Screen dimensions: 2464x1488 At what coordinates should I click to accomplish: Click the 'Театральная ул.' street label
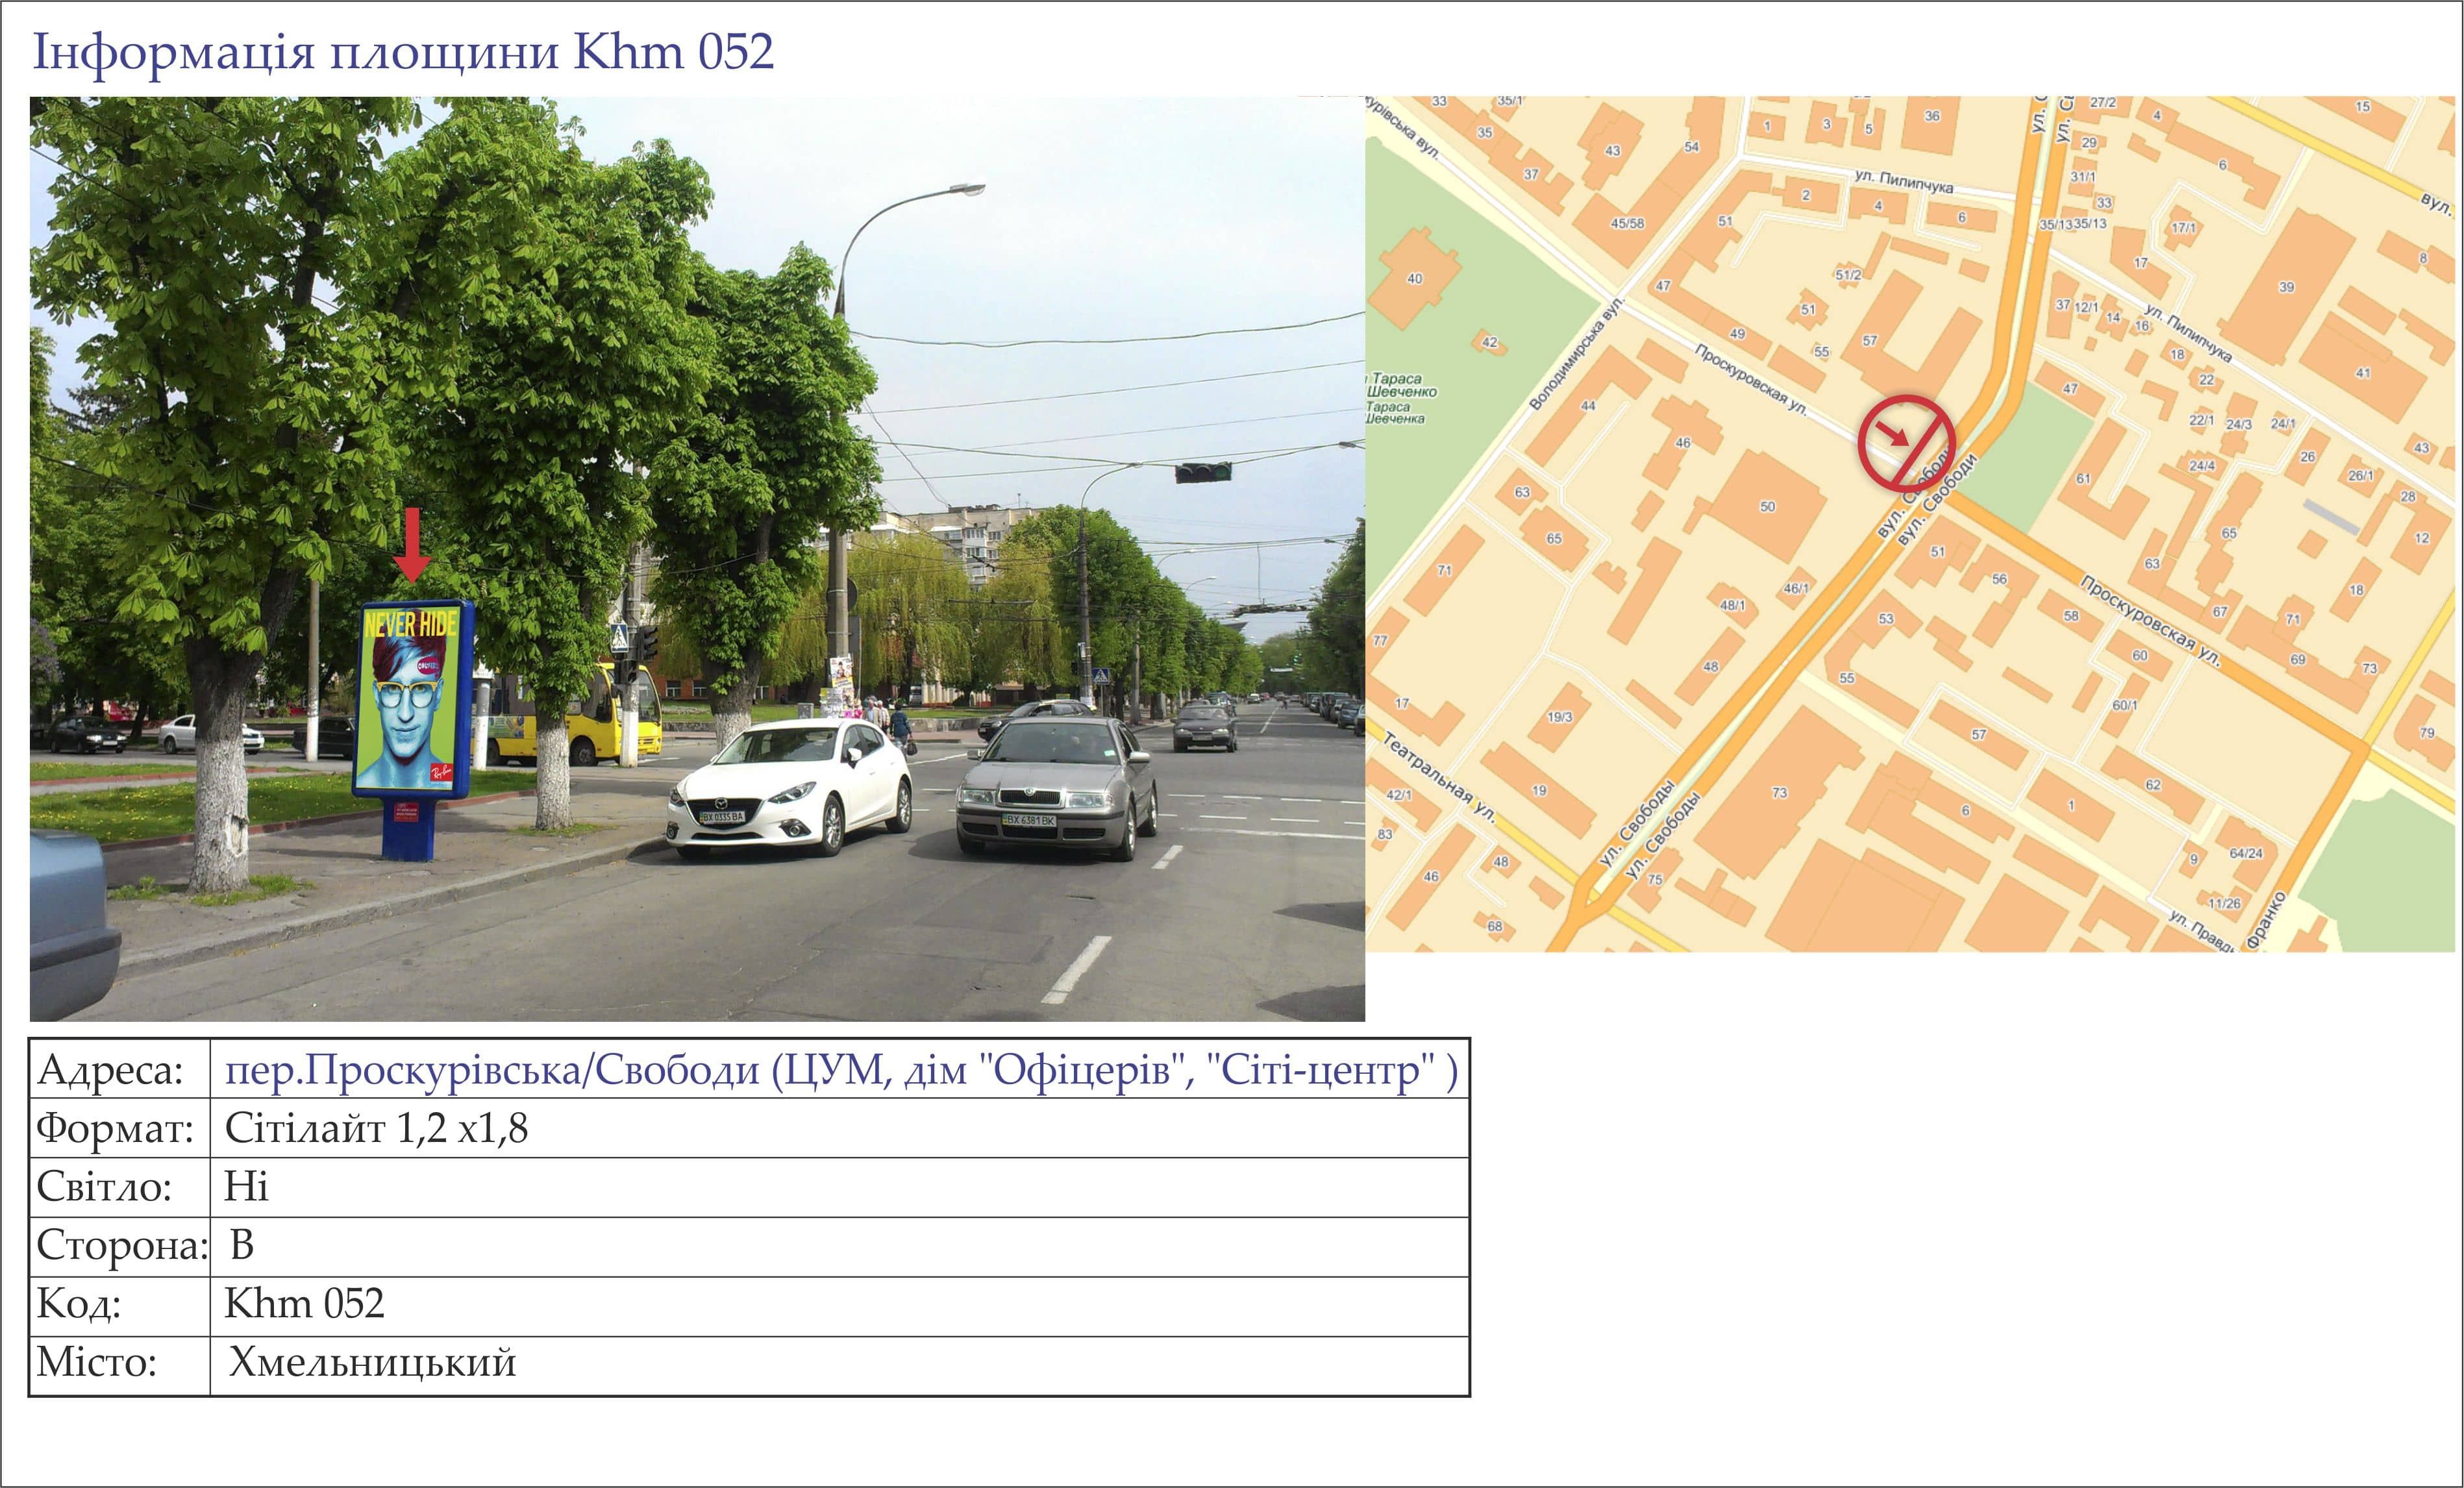click(1440, 777)
